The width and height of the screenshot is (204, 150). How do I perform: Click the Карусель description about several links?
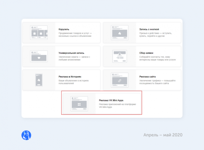[x=75, y=35]
